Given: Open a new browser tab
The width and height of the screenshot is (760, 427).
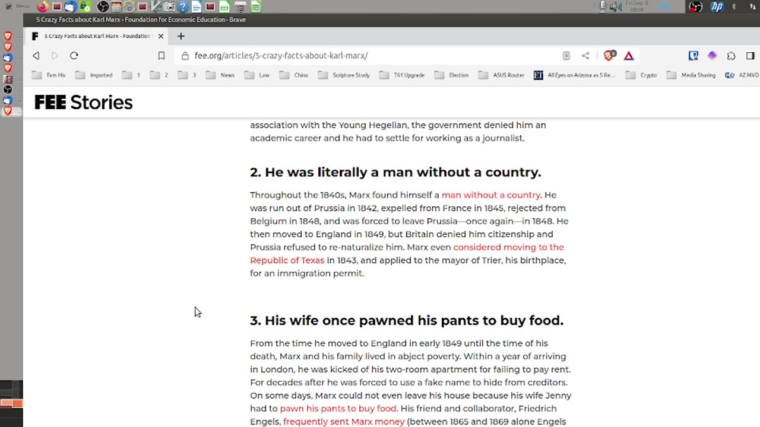Looking at the screenshot, I should click(181, 36).
